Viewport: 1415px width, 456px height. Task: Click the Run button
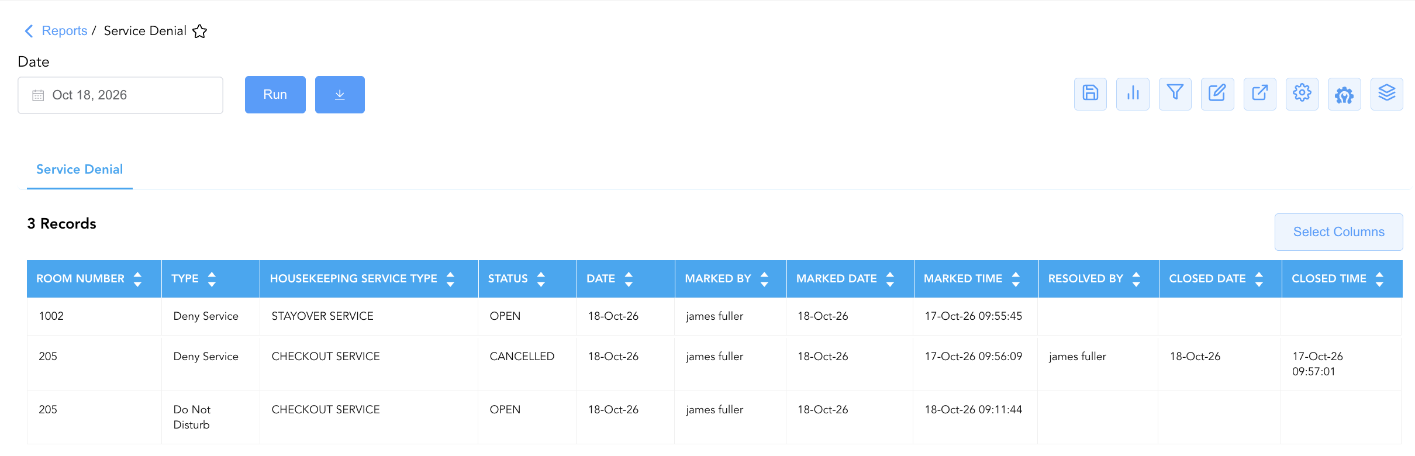point(275,95)
